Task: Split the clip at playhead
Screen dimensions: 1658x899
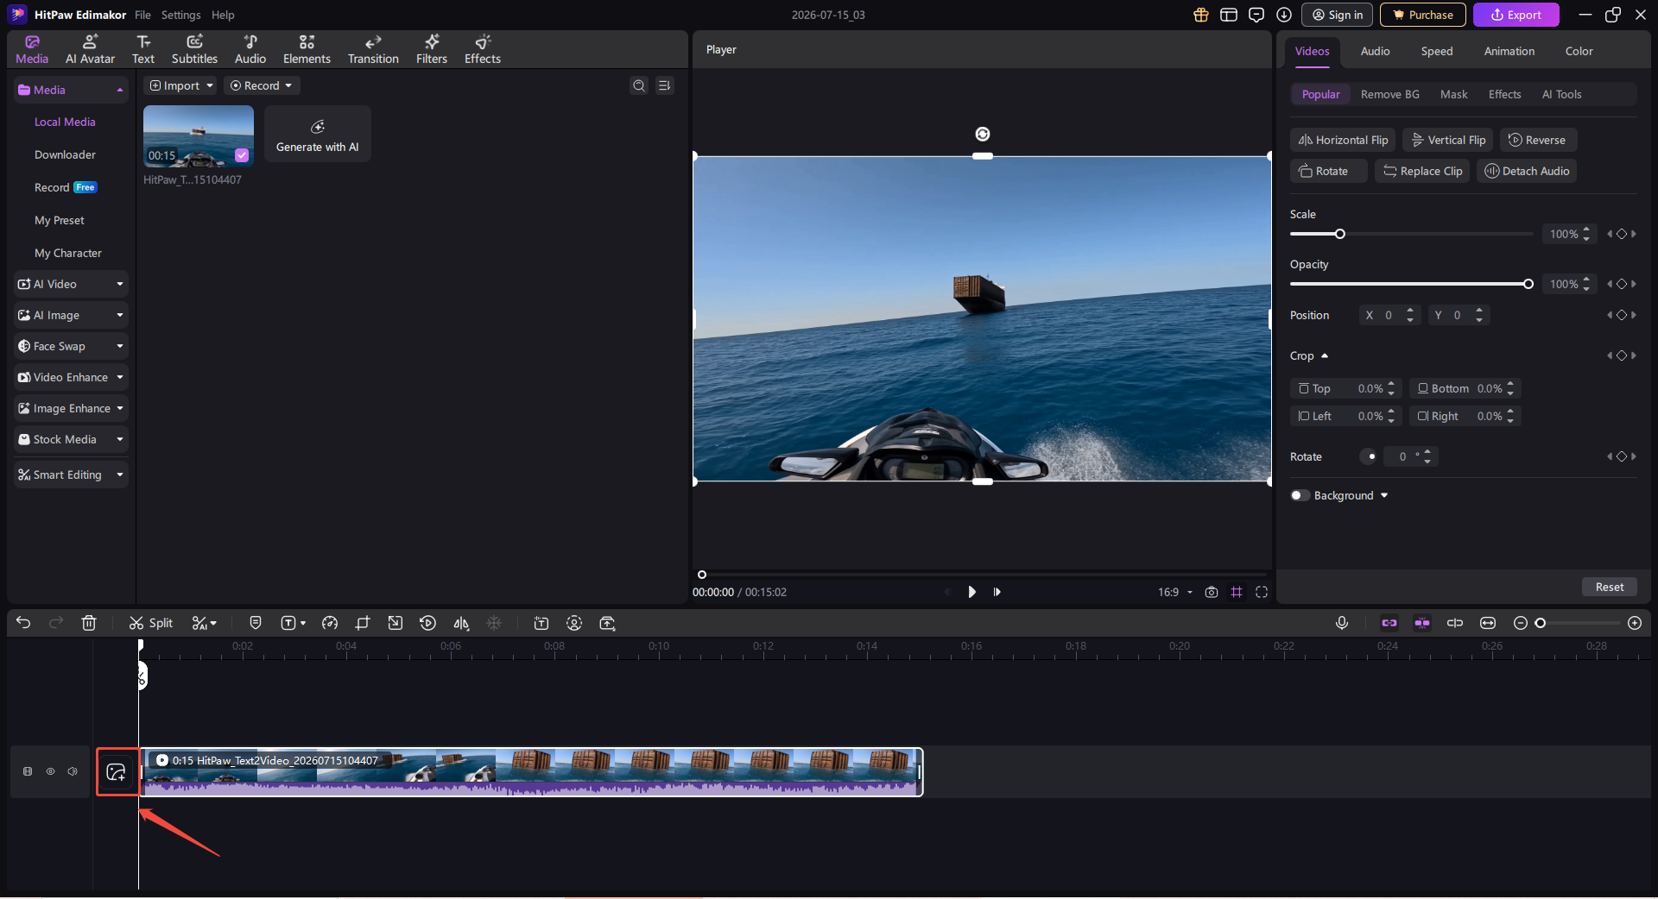Action: 151,623
